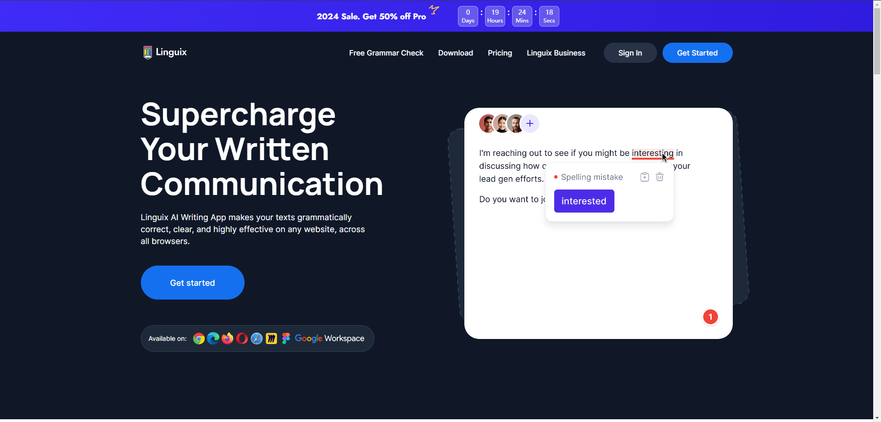Screen dimensions: 881x422
Task: Add collaborator with the plus button
Action: (530, 123)
